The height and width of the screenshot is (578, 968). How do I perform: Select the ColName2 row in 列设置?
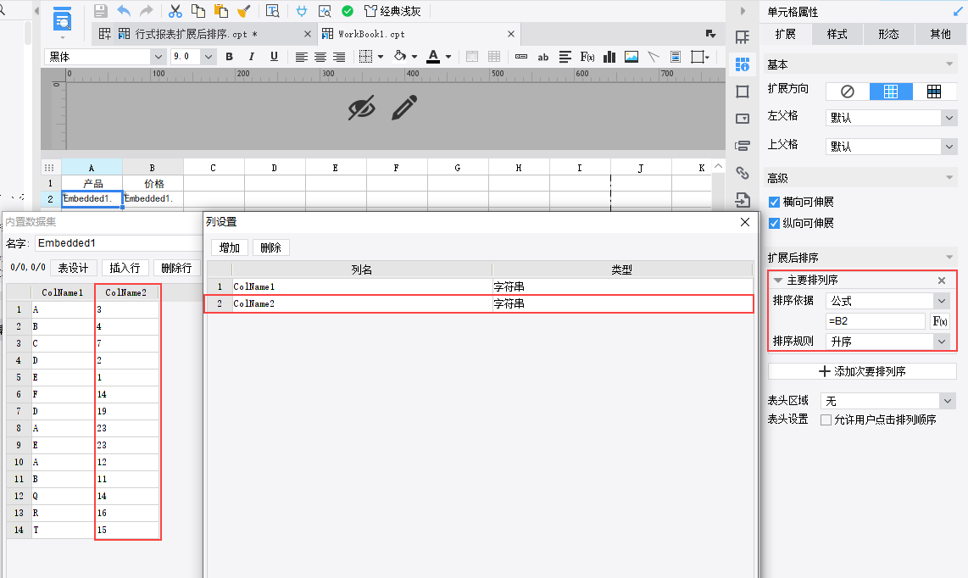479,303
